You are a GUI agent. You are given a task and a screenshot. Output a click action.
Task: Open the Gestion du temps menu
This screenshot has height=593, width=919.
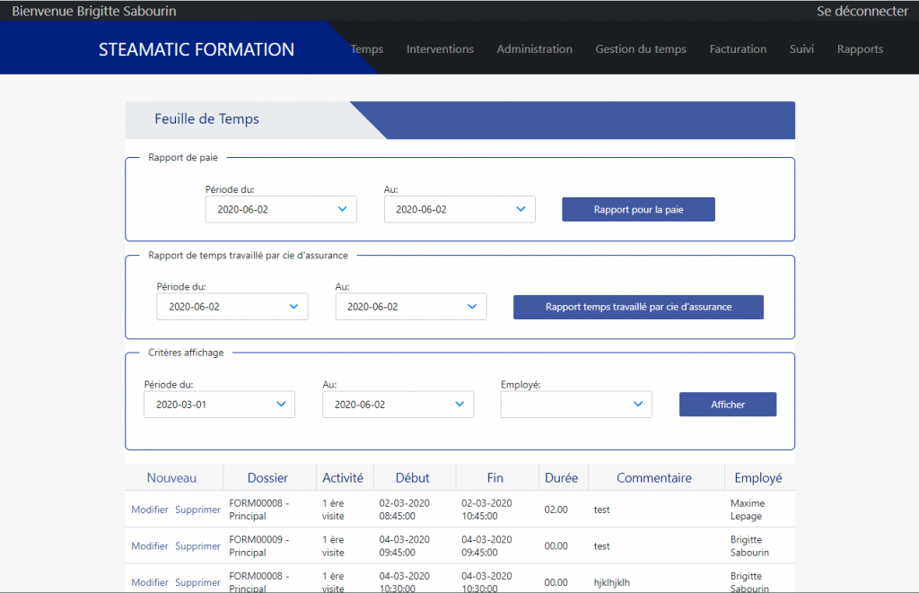coord(641,49)
